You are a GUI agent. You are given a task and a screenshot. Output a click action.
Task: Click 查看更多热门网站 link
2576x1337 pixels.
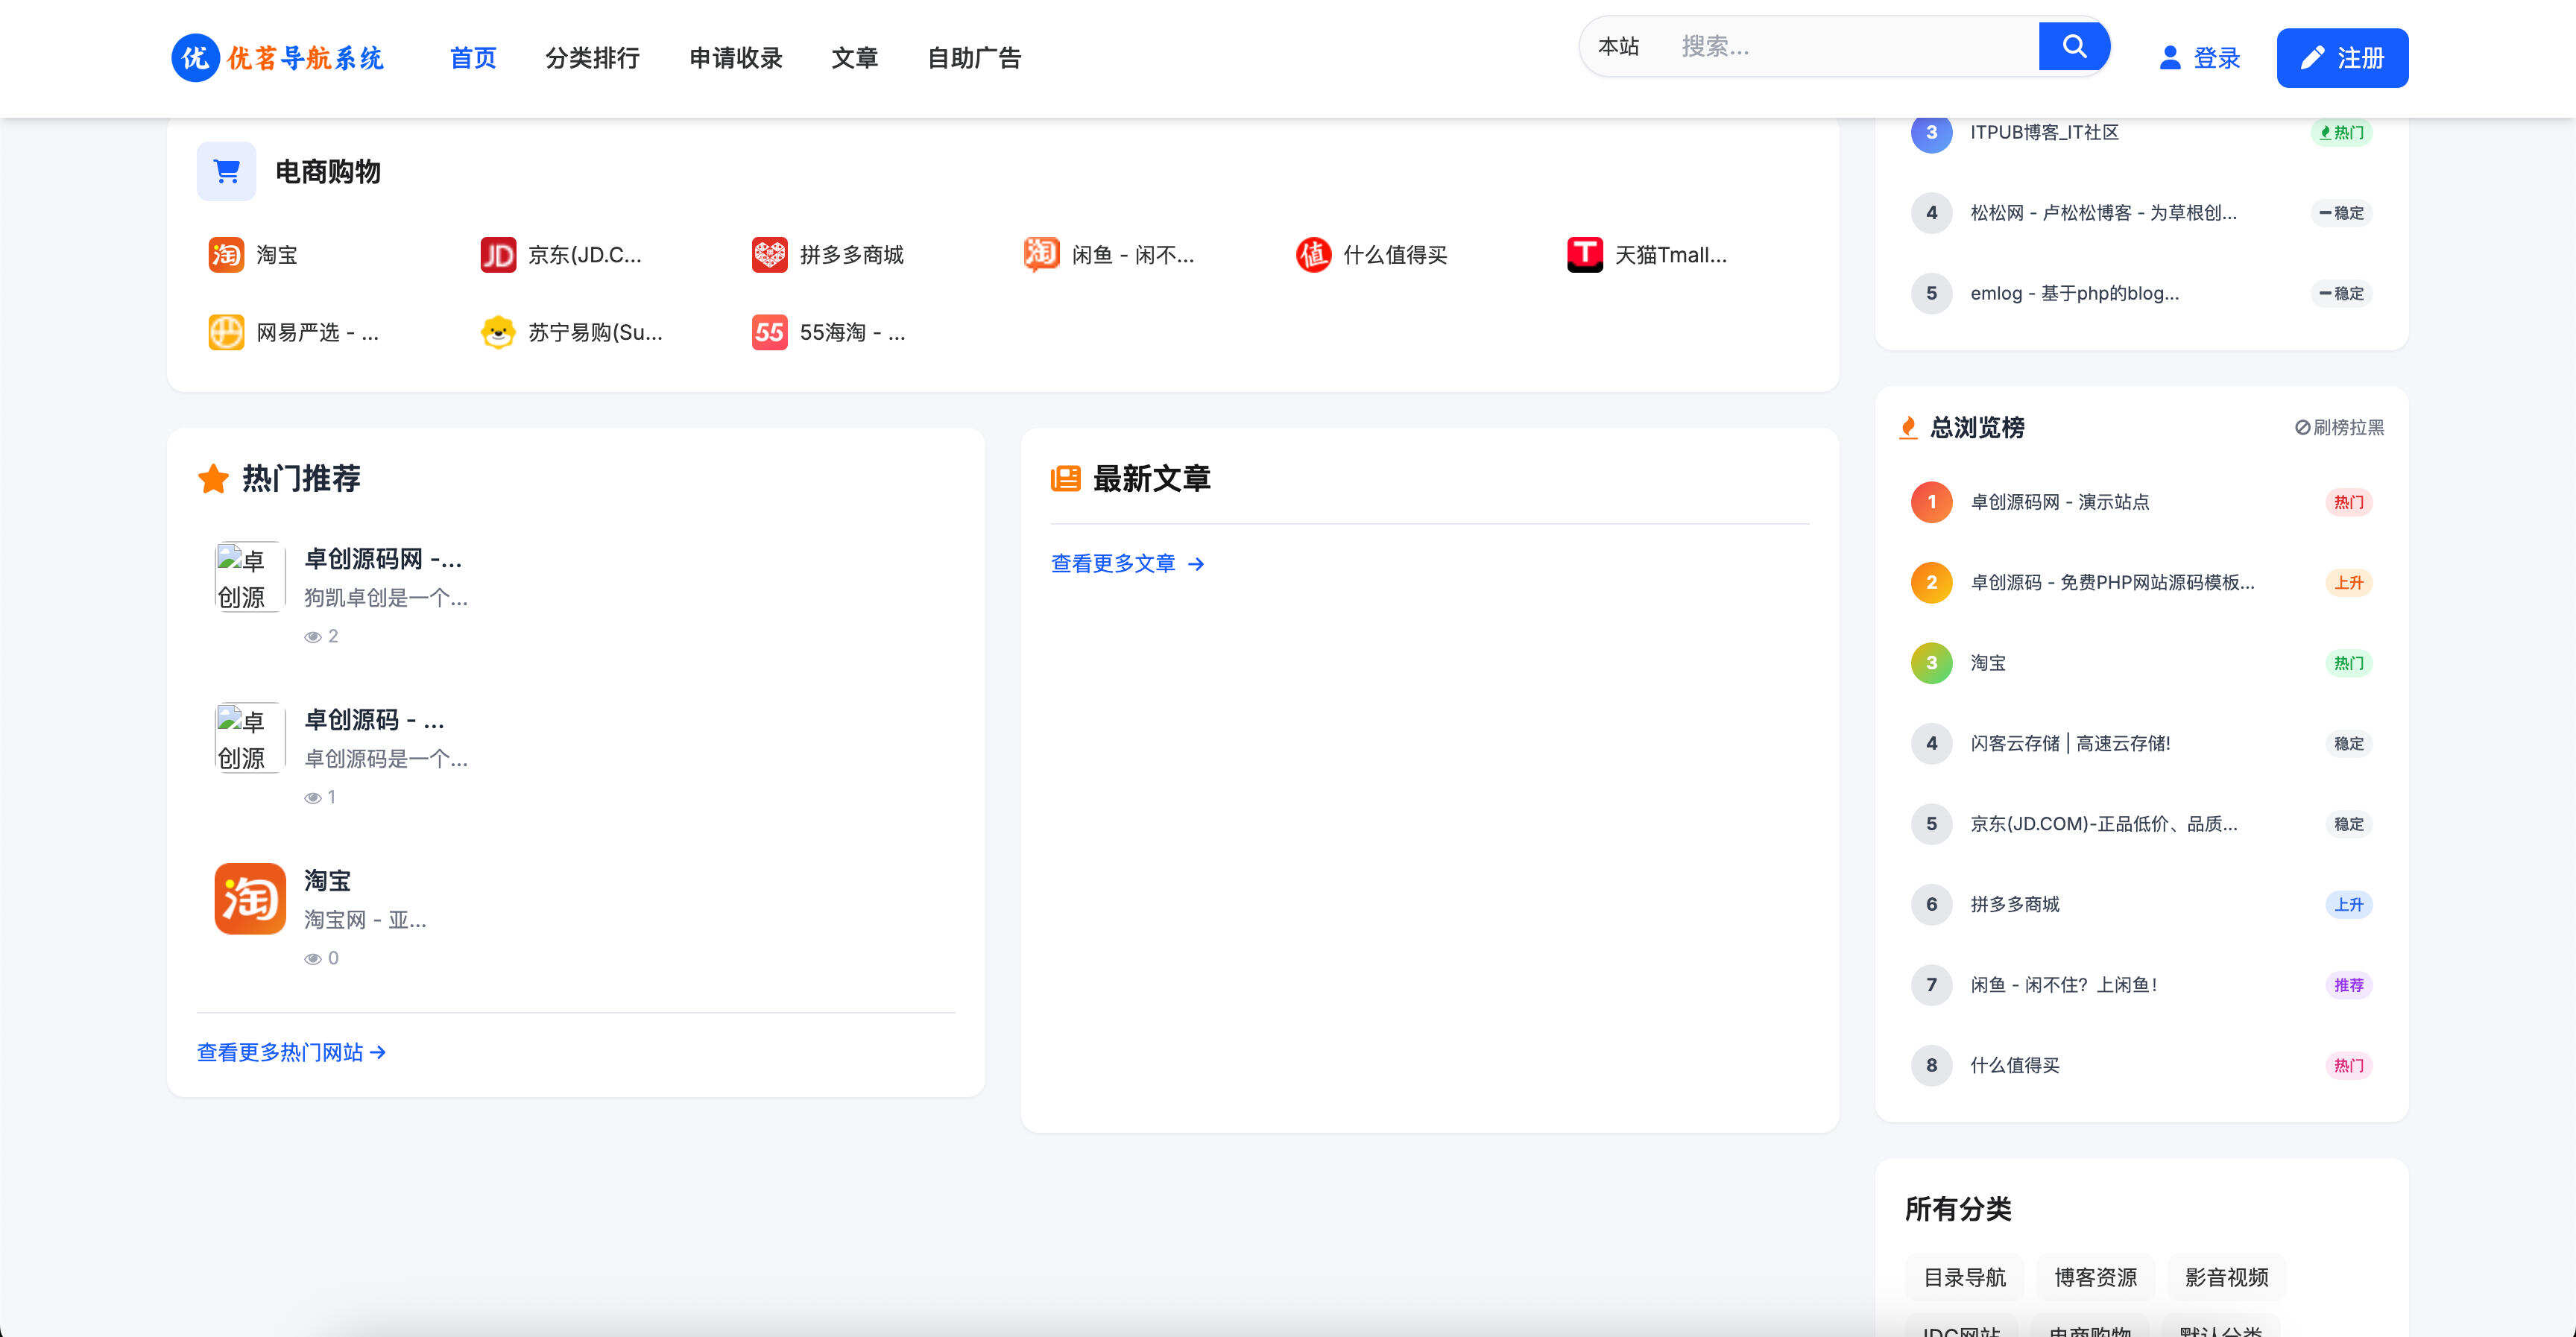click(x=279, y=1052)
